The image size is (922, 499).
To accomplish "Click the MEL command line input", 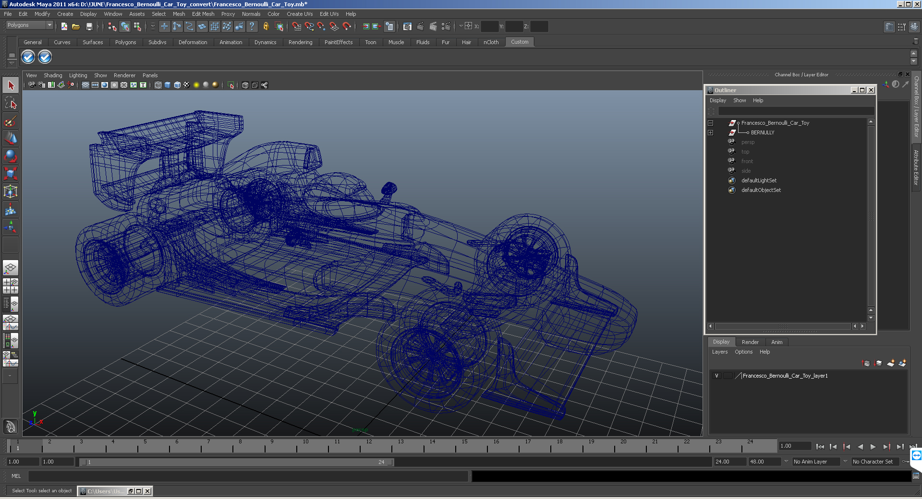I will tap(248, 476).
